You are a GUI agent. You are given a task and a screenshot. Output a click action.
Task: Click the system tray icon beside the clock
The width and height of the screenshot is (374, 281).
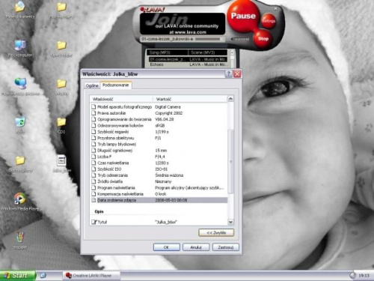tap(352, 276)
